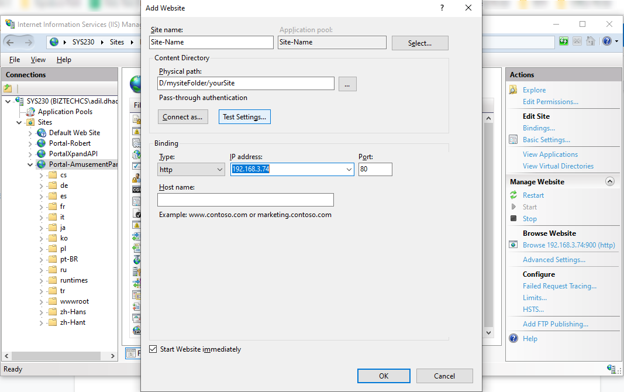Click the Create New Connection icon under Connections
Screen dimensions: 624x392
[8, 88]
